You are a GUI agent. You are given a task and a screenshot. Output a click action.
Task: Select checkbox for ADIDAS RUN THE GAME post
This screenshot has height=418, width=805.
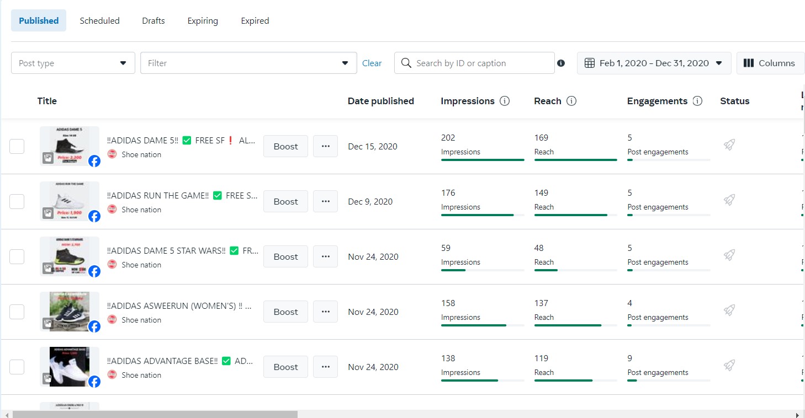pos(17,201)
